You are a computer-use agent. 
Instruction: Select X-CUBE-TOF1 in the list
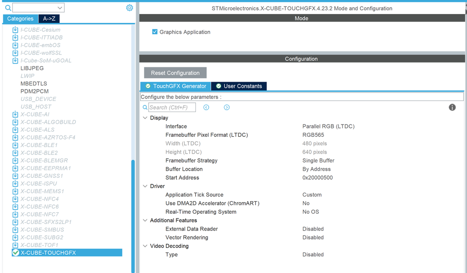(39, 245)
